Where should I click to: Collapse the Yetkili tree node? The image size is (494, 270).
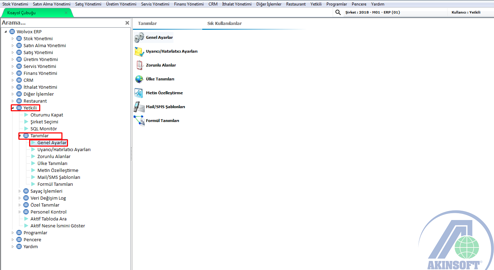tap(13, 108)
